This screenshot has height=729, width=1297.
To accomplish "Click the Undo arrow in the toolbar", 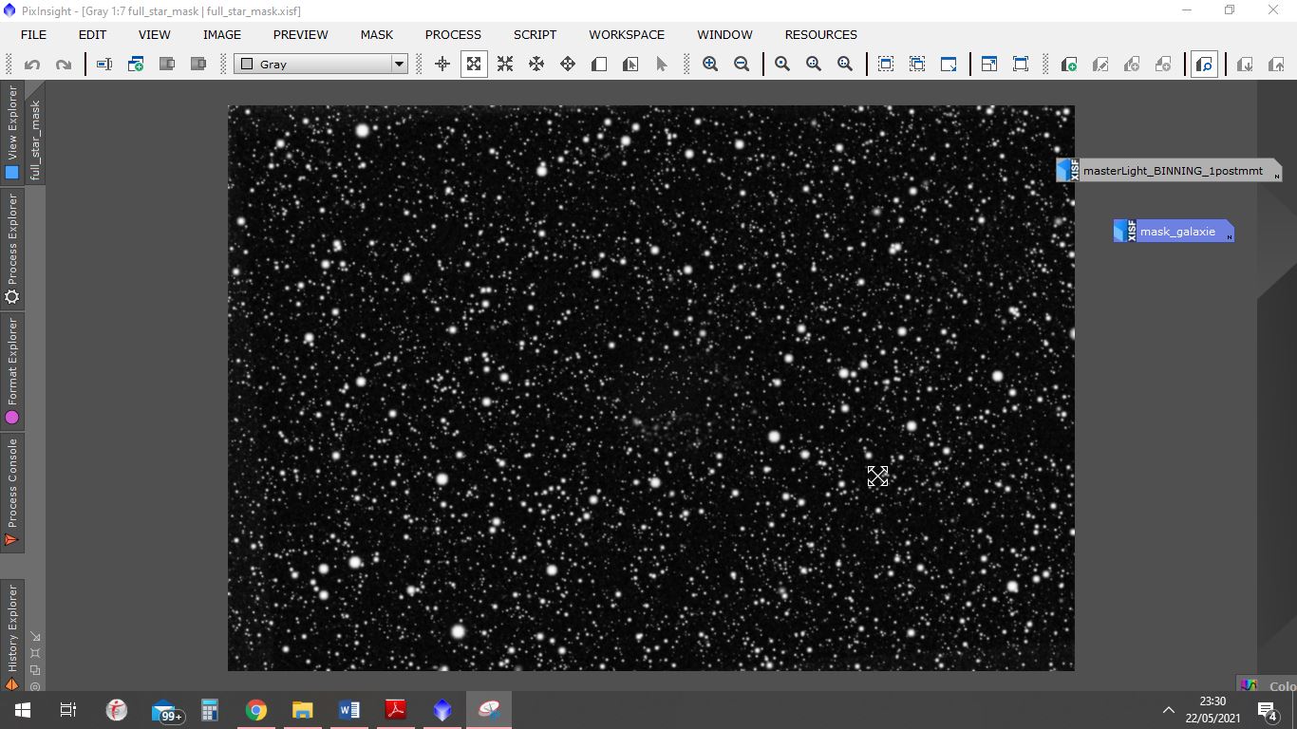I will (x=32, y=65).
